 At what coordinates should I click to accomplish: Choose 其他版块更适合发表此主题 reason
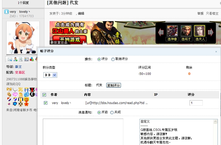[x=166, y=138]
